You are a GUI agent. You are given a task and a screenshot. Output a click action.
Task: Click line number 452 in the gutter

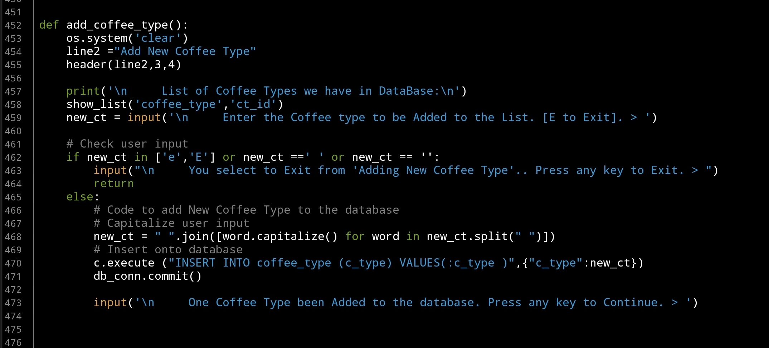pos(13,25)
